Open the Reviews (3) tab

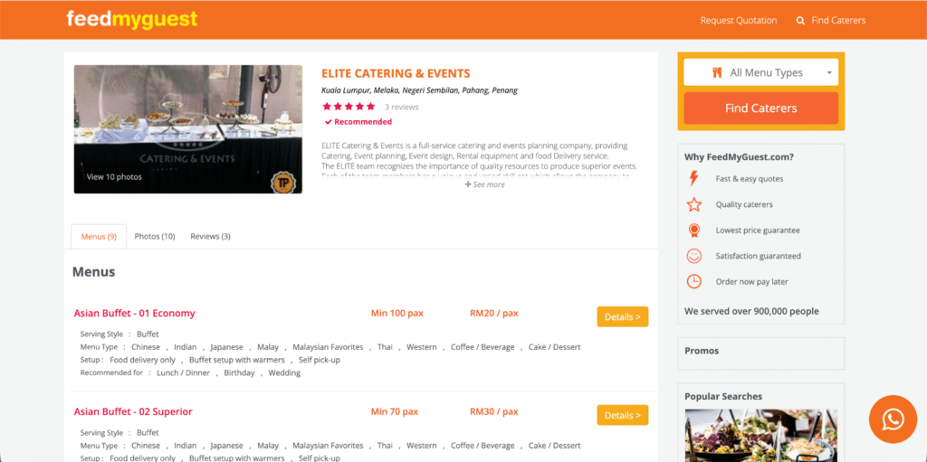[x=210, y=237]
